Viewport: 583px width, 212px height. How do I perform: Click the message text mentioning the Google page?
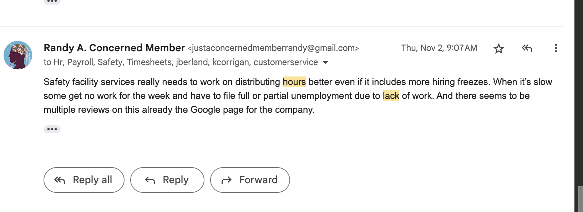coord(179,110)
